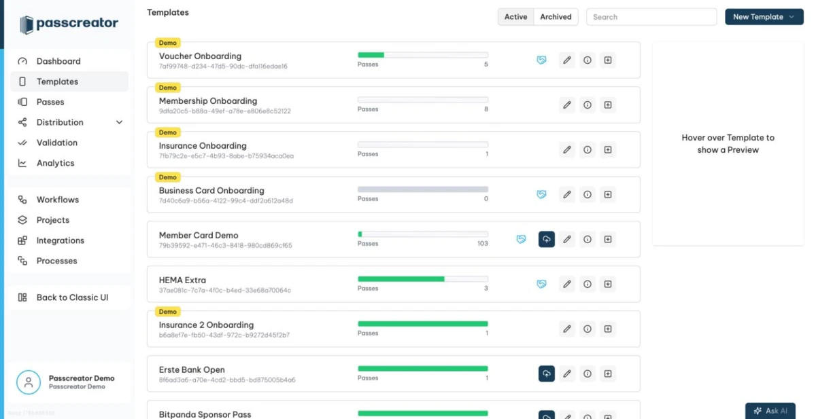This screenshot has height=419, width=816.
Task: Show info for Member Card Demo
Action: click(x=588, y=239)
